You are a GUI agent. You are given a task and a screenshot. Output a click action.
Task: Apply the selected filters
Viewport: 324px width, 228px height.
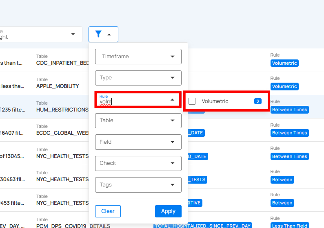coord(168,211)
